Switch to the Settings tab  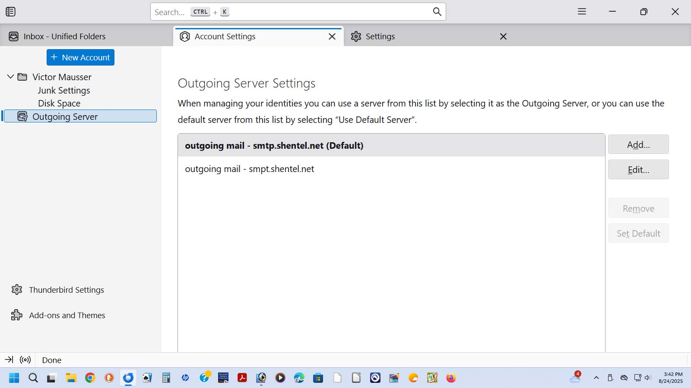click(380, 37)
